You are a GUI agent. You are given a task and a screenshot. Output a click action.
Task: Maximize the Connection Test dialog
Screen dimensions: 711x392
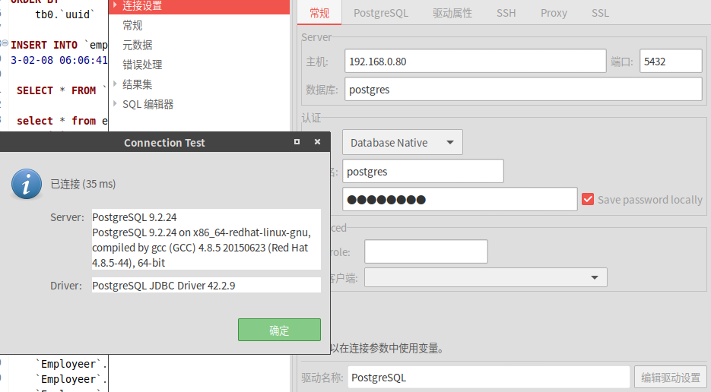(297, 142)
